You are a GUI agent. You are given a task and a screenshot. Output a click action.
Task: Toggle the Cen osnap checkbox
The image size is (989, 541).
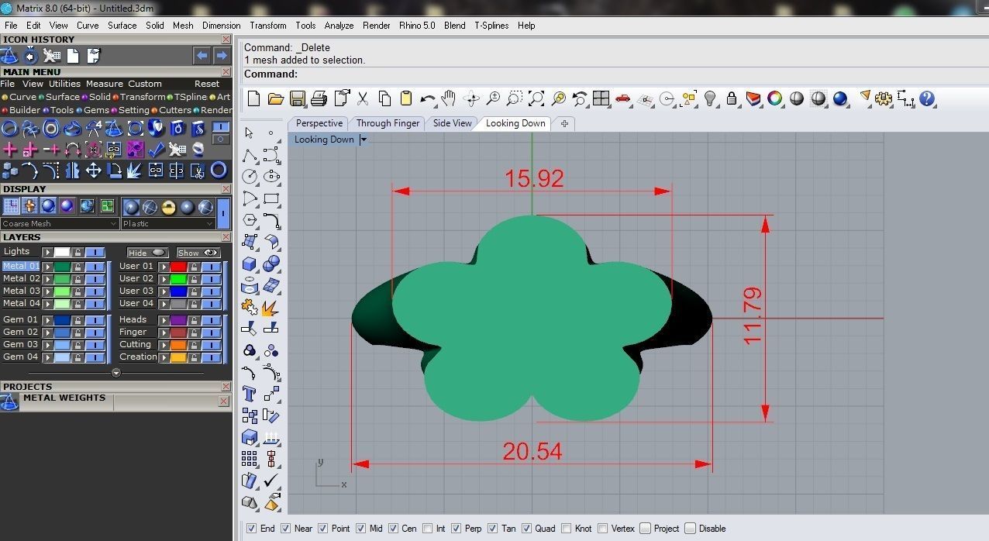click(x=393, y=529)
